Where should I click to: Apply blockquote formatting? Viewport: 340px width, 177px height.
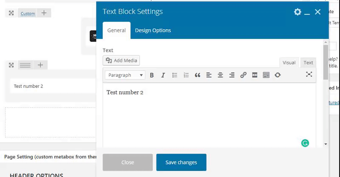pos(197,75)
